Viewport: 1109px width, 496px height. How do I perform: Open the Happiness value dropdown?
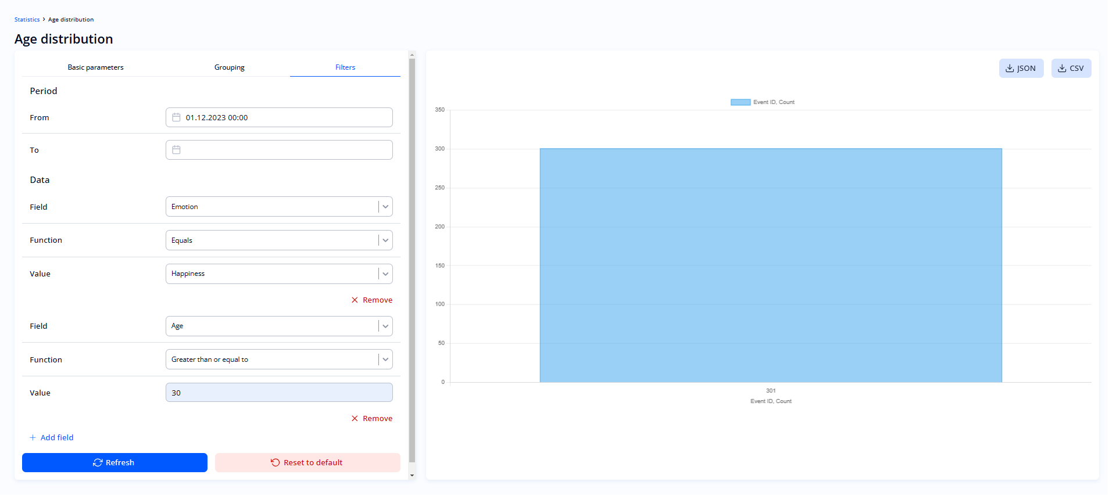[x=385, y=274]
